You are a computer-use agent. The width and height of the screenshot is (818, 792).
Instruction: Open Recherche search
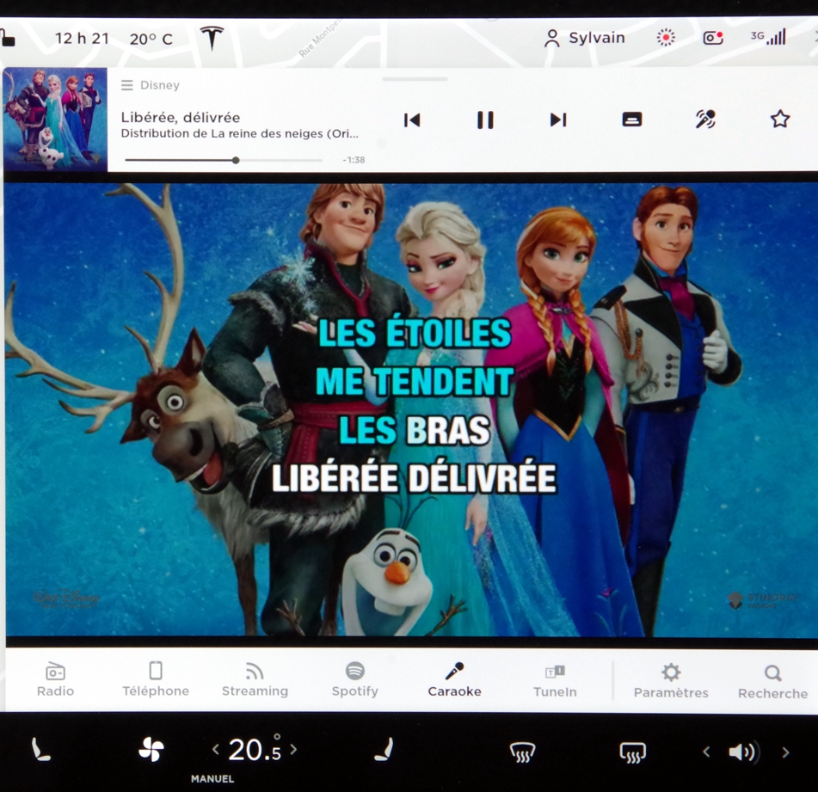(772, 681)
